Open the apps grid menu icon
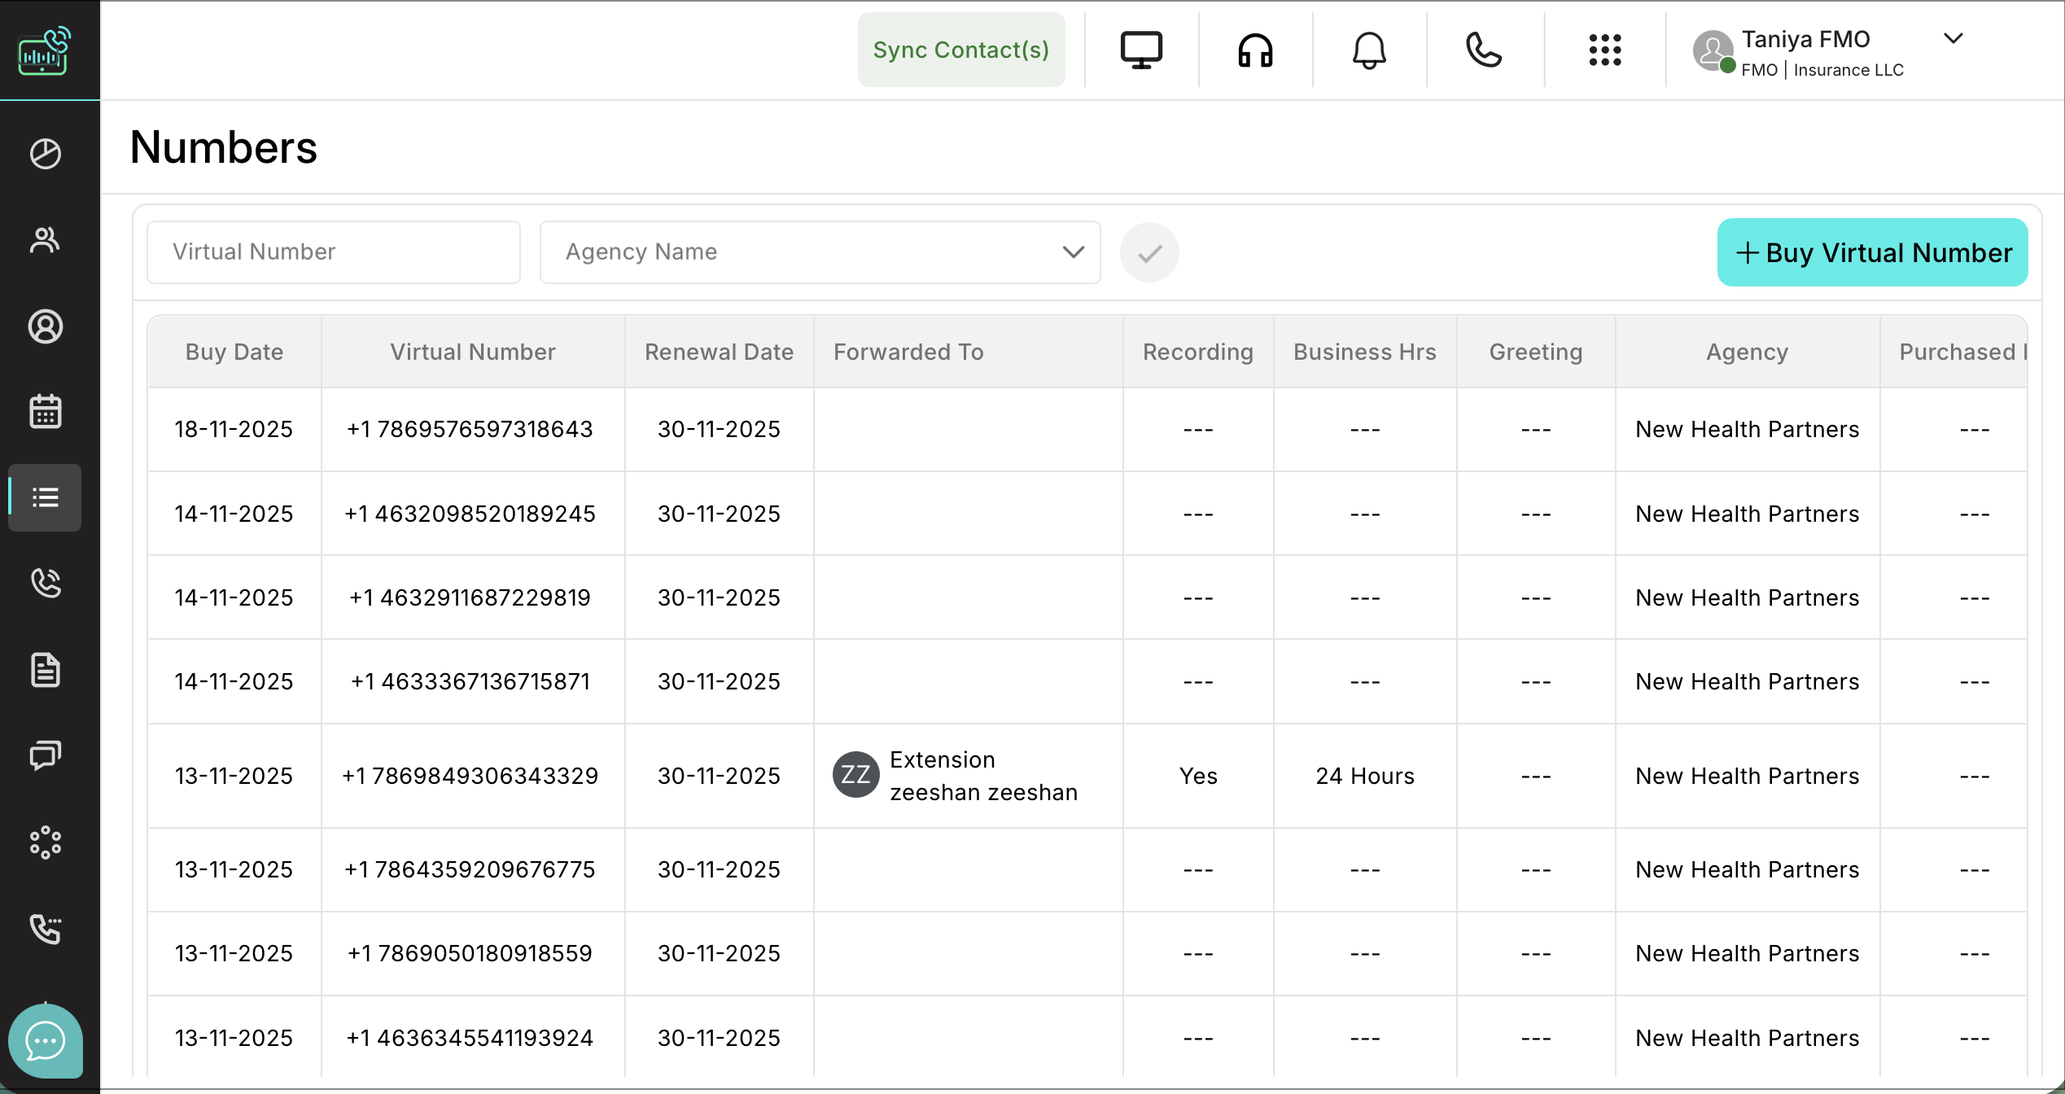The image size is (2065, 1094). (x=1604, y=50)
